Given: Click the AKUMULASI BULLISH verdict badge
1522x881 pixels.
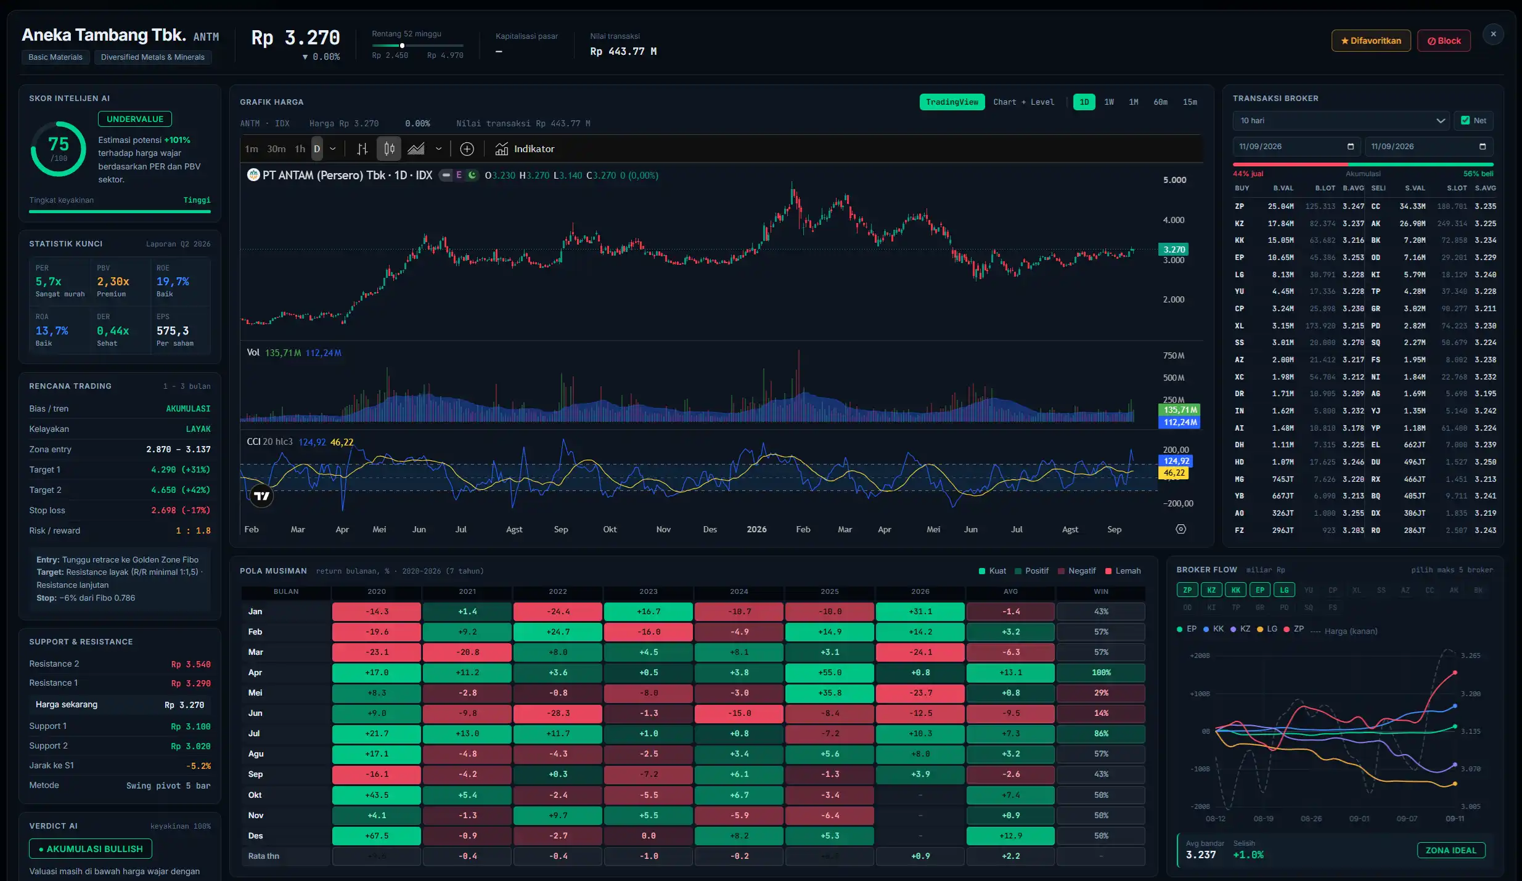Looking at the screenshot, I should click(x=91, y=849).
